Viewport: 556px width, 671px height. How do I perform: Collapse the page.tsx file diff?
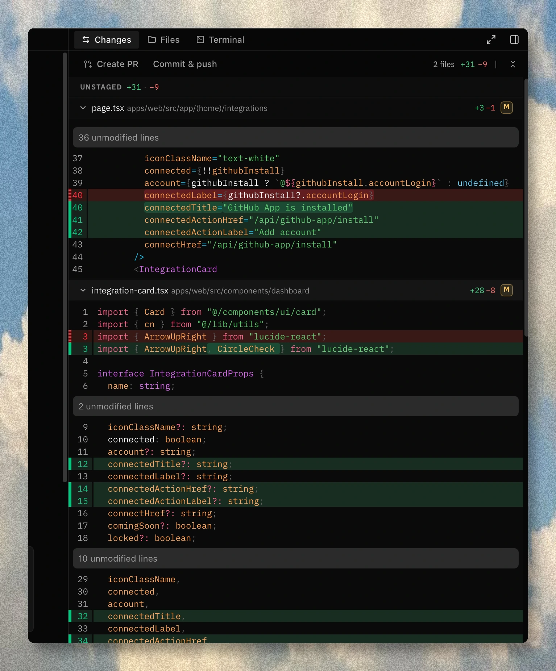pyautogui.click(x=83, y=108)
